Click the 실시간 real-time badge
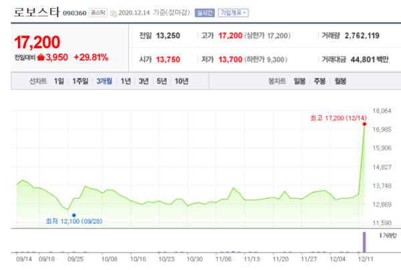The image size is (401, 270). pyautogui.click(x=205, y=13)
